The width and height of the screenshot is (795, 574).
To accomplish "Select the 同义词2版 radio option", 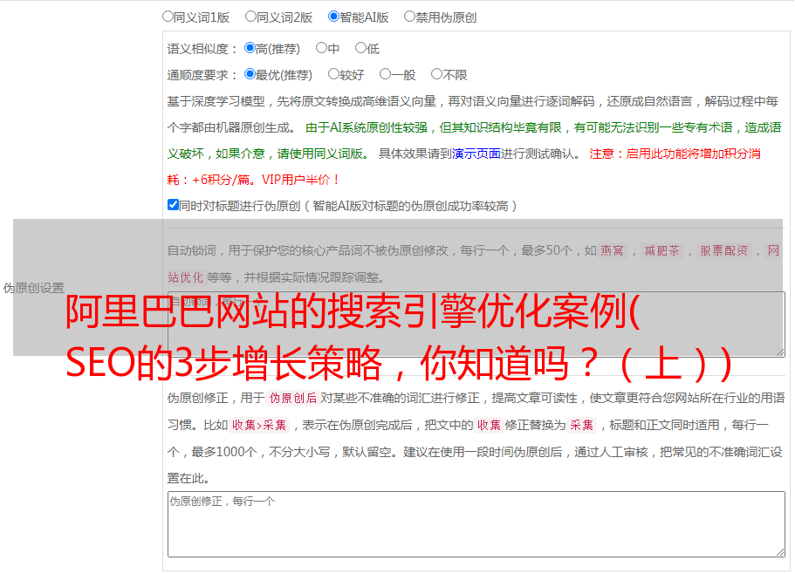I will (x=250, y=17).
